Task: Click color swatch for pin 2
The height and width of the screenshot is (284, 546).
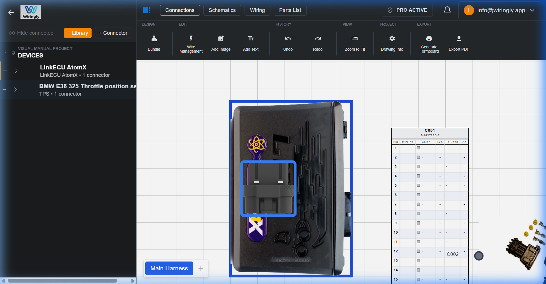Action: (x=418, y=157)
